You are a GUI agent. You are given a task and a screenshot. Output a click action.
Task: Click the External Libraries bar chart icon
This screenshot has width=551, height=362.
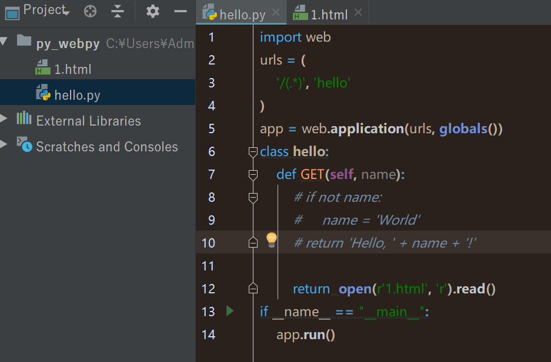24,119
